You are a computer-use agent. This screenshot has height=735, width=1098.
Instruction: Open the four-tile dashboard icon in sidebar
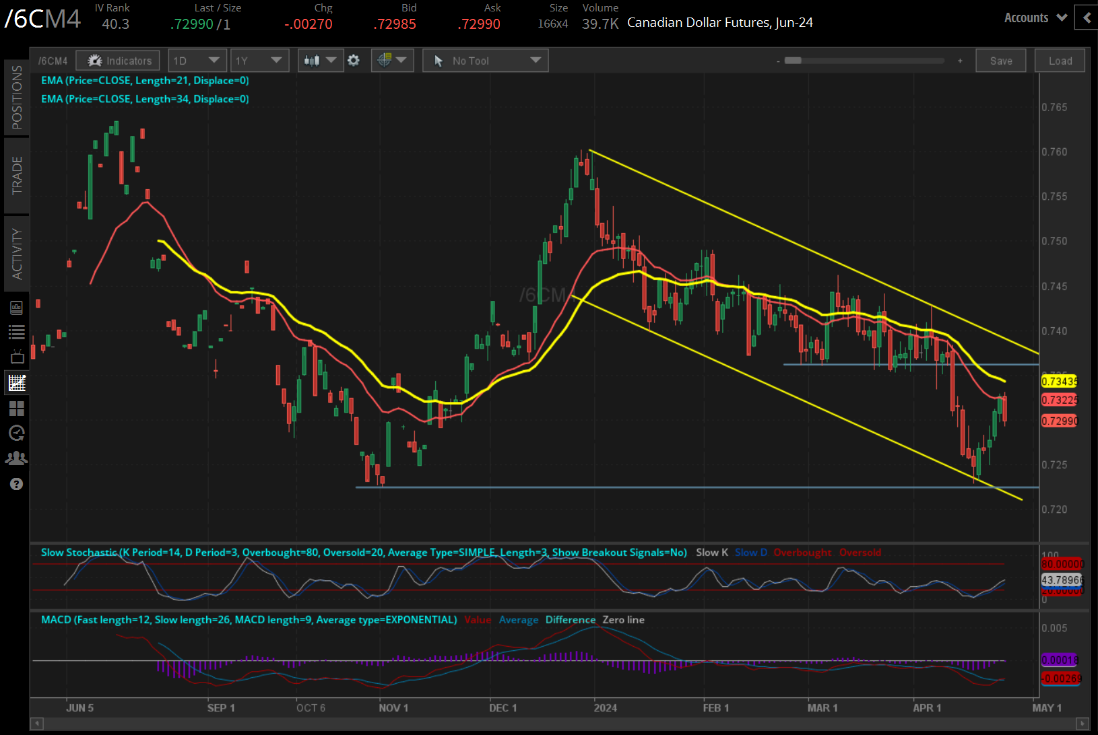click(x=16, y=409)
